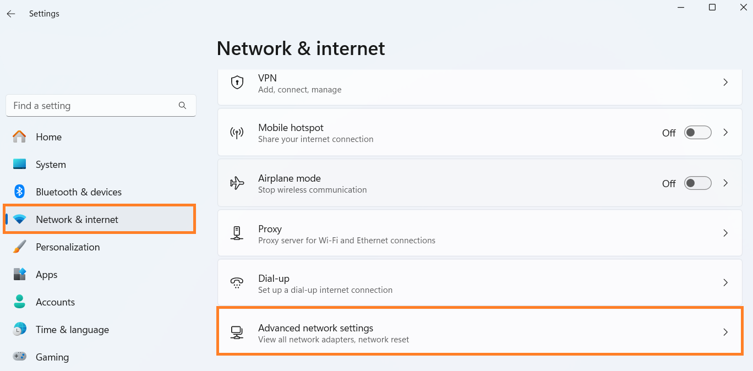Click the Airplane mode plane icon

(x=237, y=183)
